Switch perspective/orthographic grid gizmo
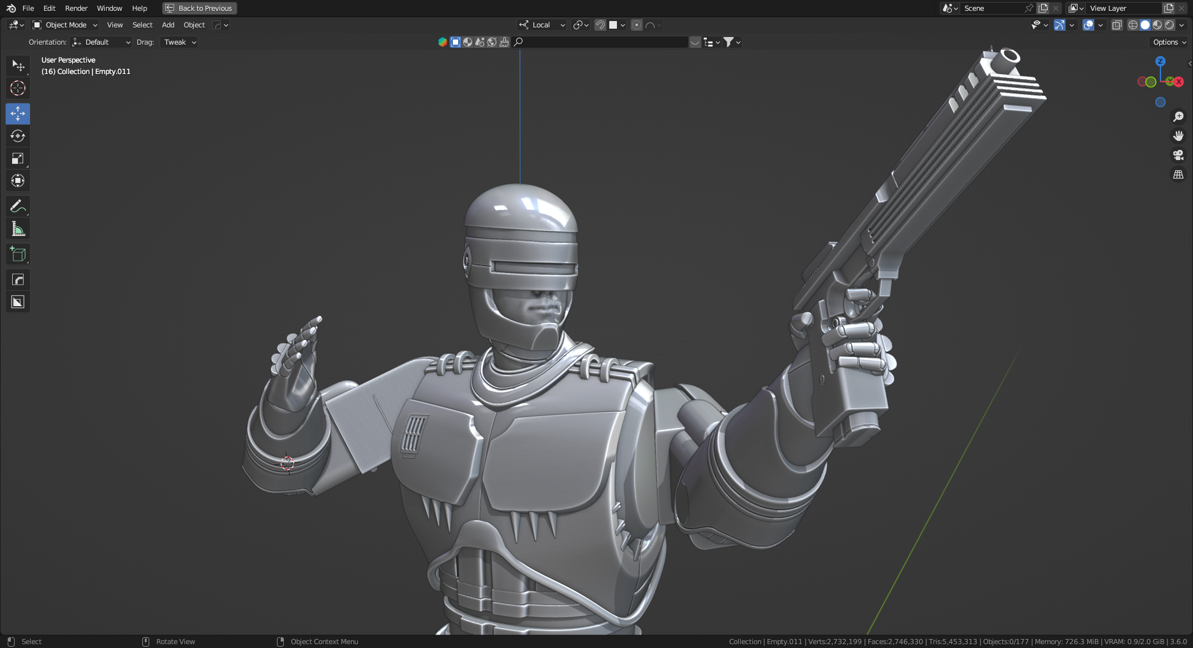Image resolution: width=1193 pixels, height=648 pixels. coord(1178,174)
